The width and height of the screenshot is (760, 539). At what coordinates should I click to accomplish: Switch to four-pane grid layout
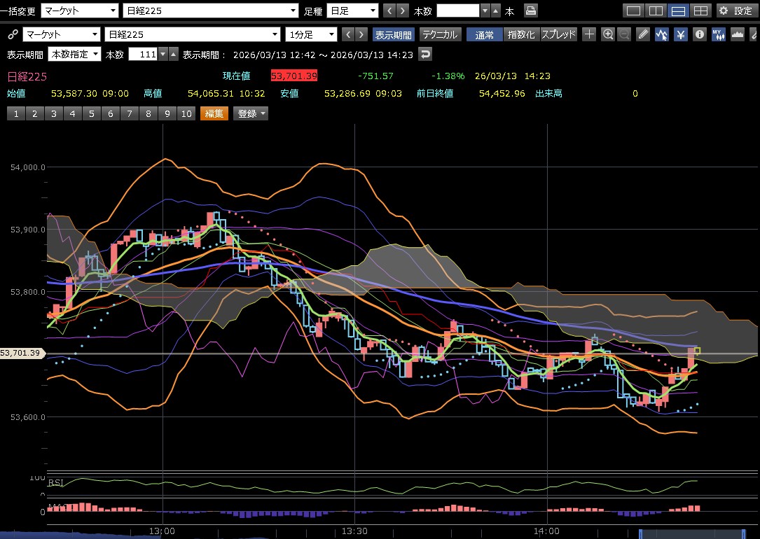tap(700, 10)
